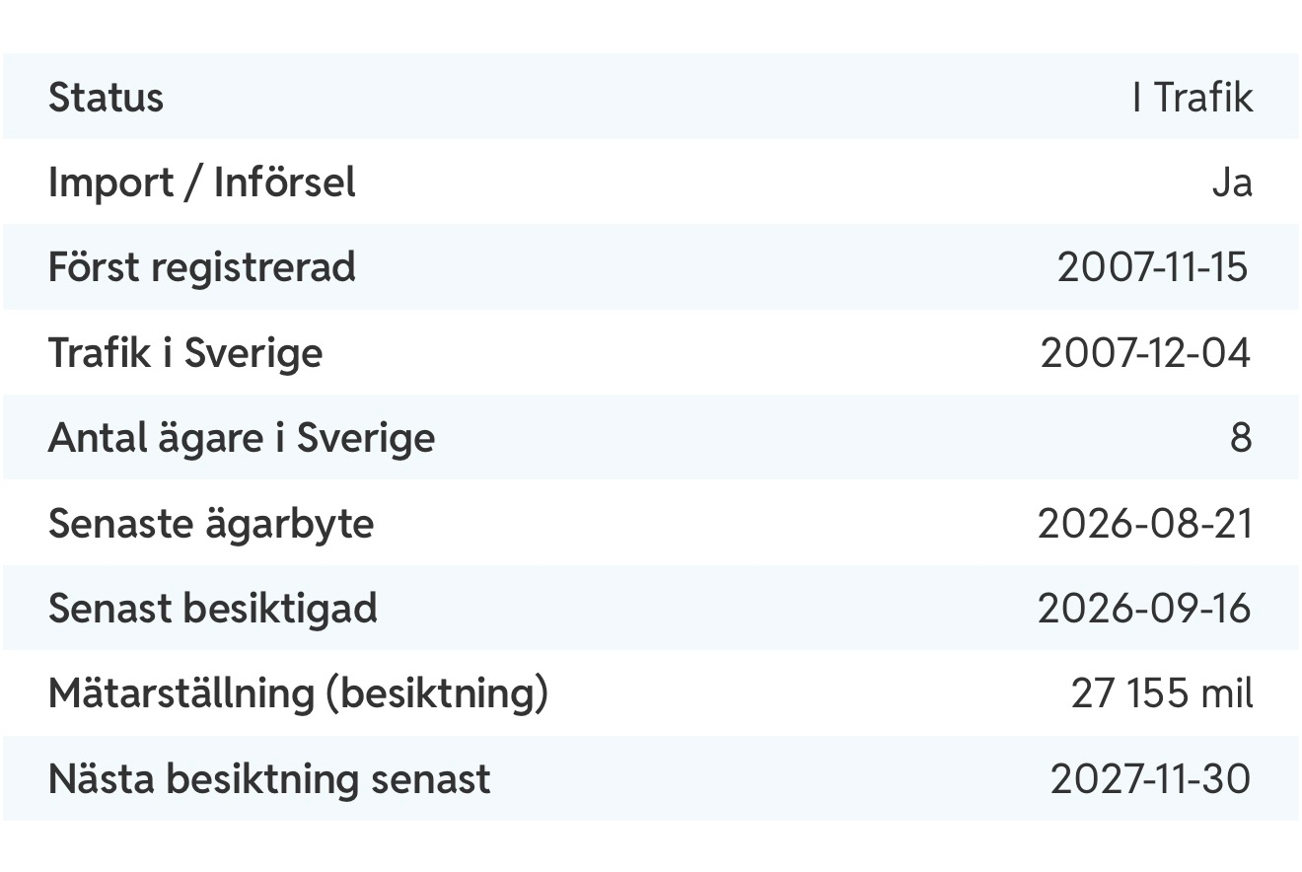1302x872 pixels.
Task: Click the 'I Trafik' status value
Action: click(x=1193, y=98)
